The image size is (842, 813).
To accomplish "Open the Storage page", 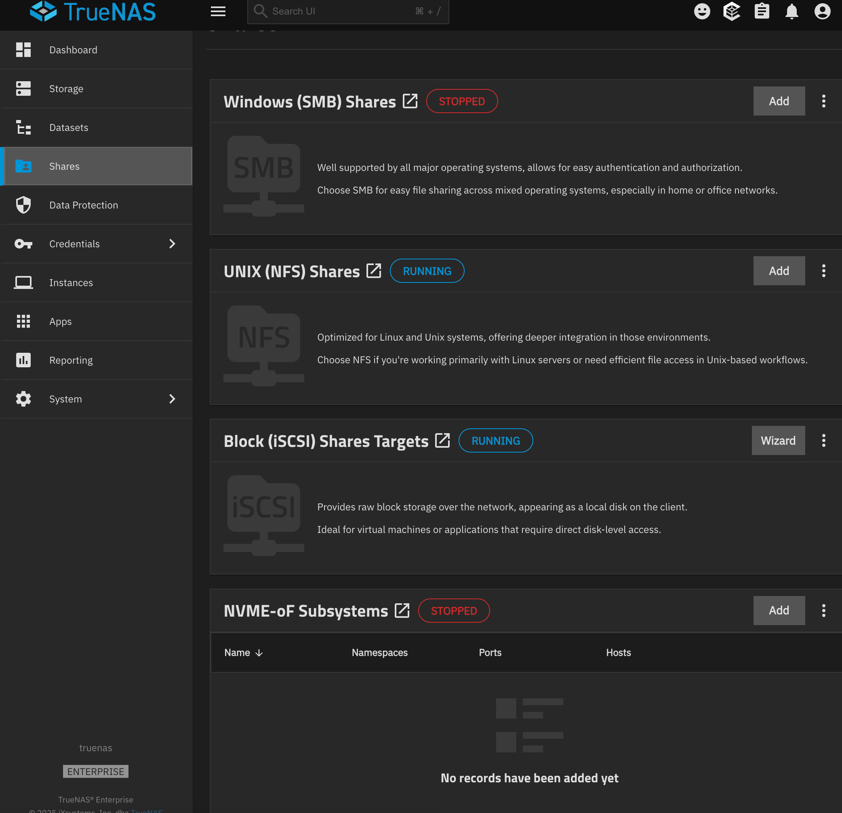I will click(96, 88).
